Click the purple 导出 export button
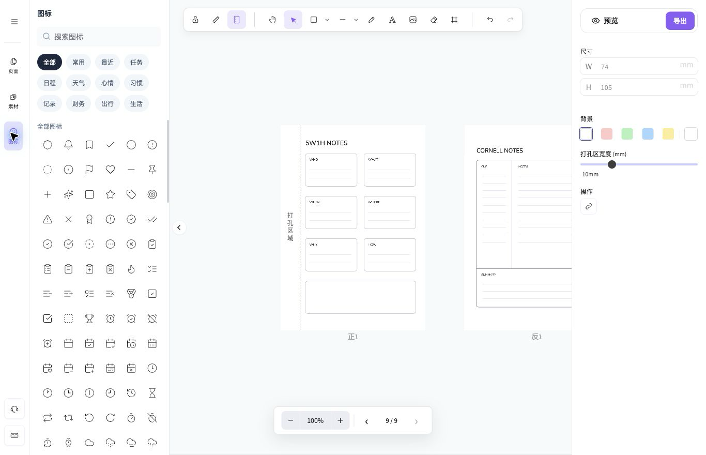This screenshot has height=455, width=706. [x=680, y=21]
